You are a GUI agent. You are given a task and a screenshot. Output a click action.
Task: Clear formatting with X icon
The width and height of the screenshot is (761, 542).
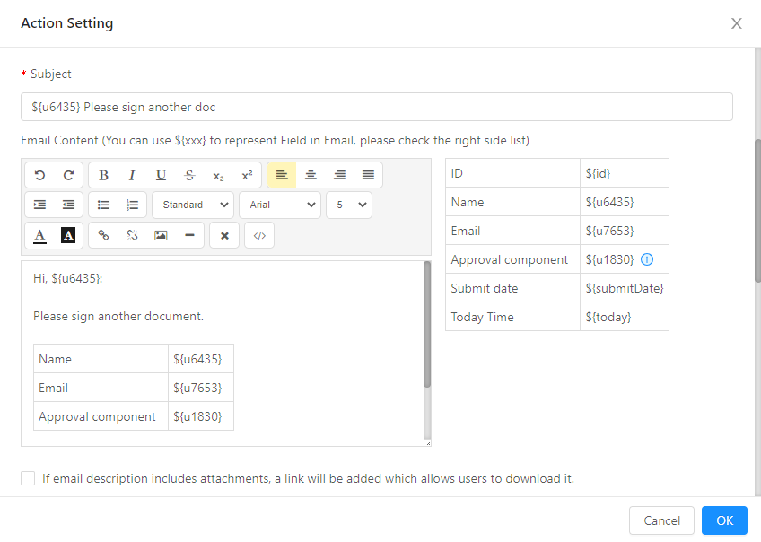coord(224,235)
